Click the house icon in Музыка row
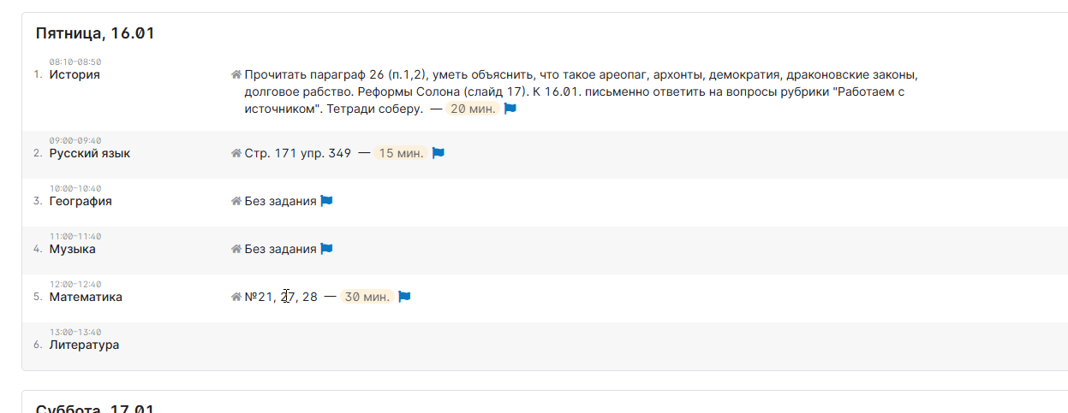 pos(236,249)
